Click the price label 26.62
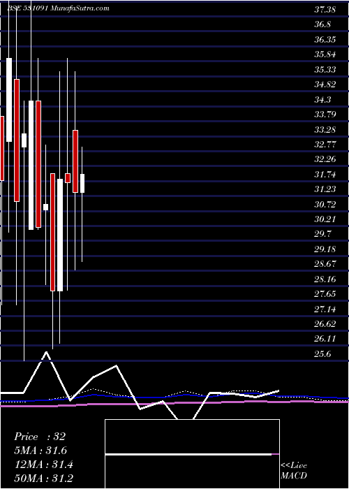Screen dimensions: 349x489 tap(325, 325)
